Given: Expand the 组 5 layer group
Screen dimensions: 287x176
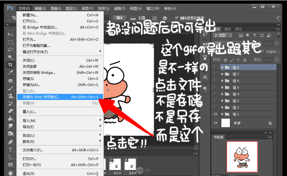Looking at the screenshot, I should point(222,87).
